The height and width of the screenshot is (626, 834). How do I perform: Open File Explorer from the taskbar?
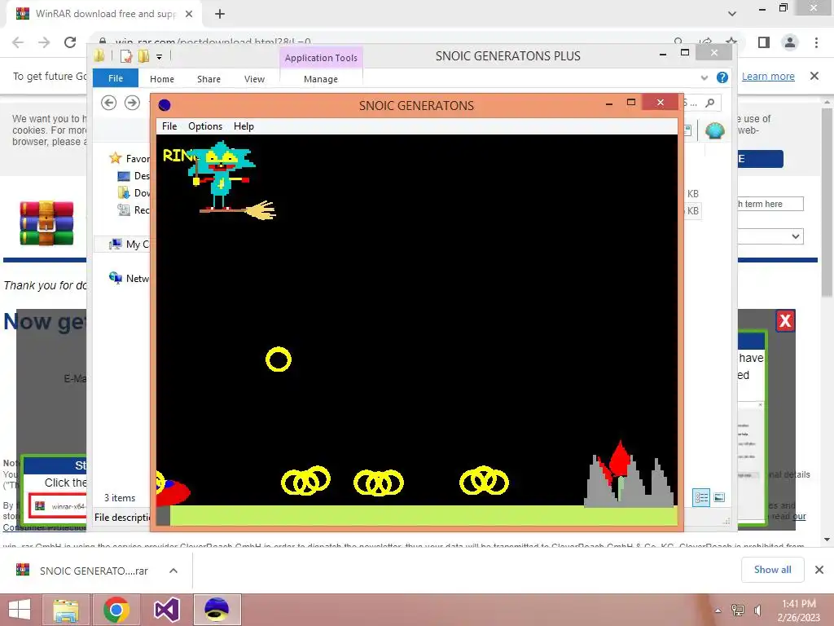tap(66, 610)
